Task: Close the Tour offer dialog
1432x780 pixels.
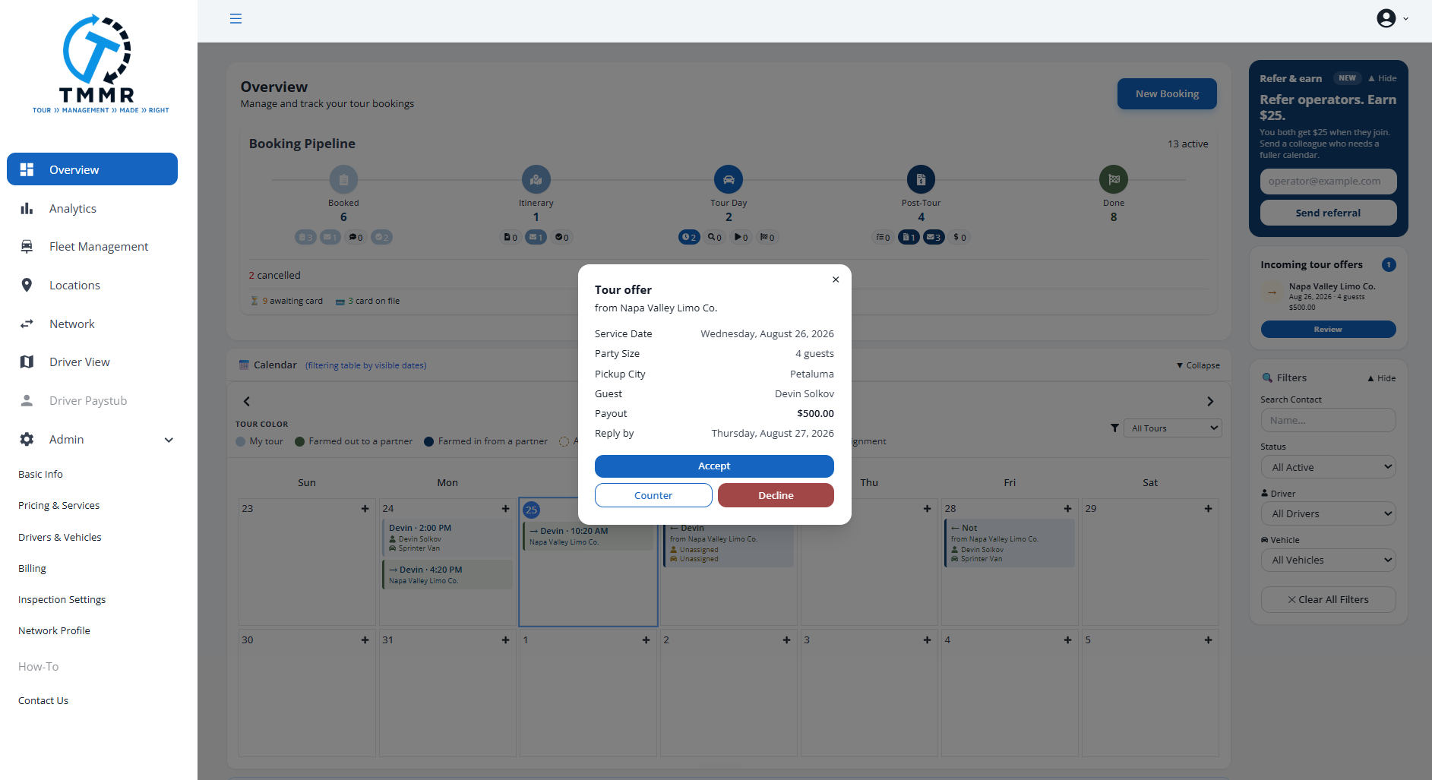Action: pyautogui.click(x=836, y=279)
